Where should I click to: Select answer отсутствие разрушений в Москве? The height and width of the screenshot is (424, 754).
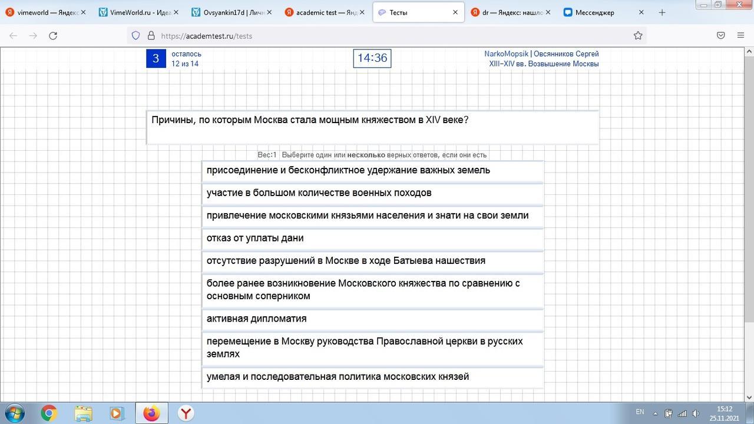[372, 261]
